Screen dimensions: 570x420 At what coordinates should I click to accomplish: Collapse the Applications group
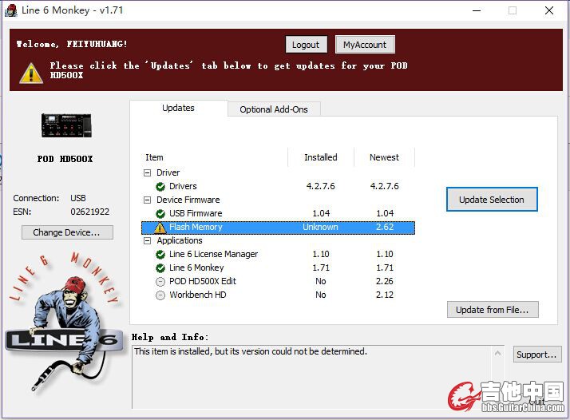click(147, 240)
